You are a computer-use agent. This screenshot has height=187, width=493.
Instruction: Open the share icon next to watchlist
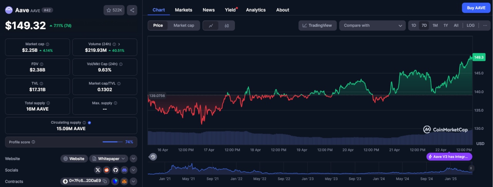(x=132, y=10)
